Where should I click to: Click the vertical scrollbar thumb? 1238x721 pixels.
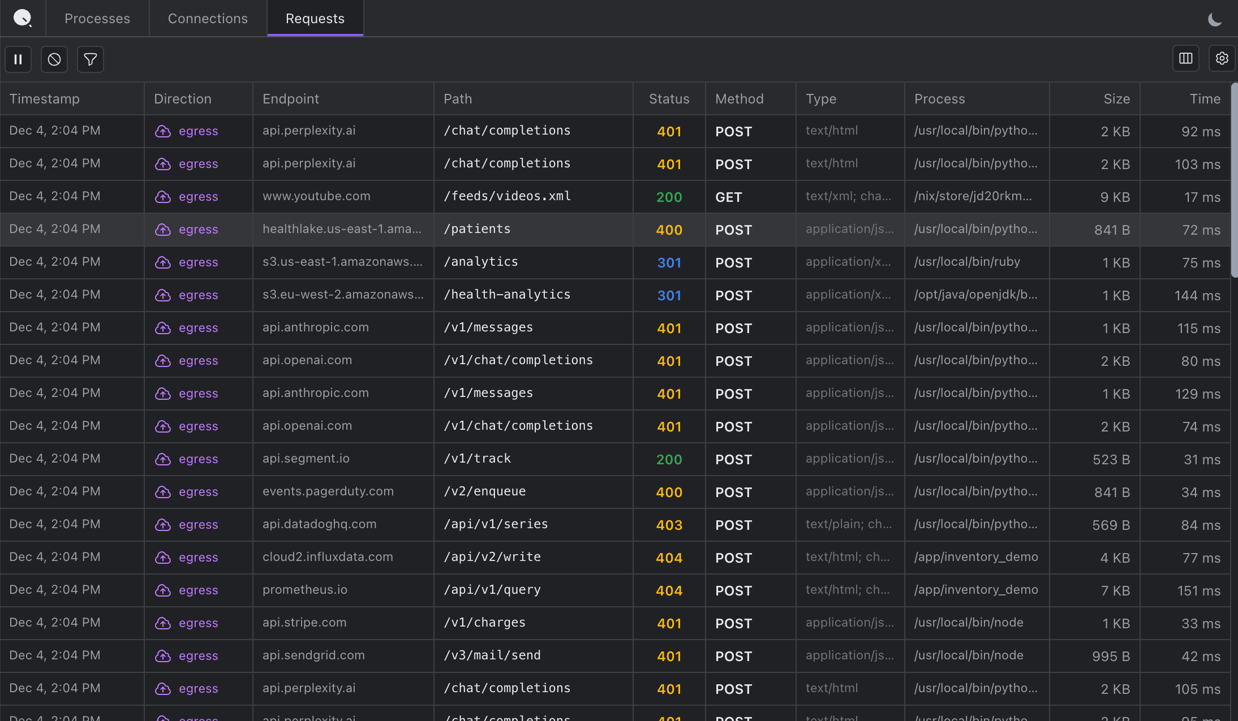(1234, 181)
